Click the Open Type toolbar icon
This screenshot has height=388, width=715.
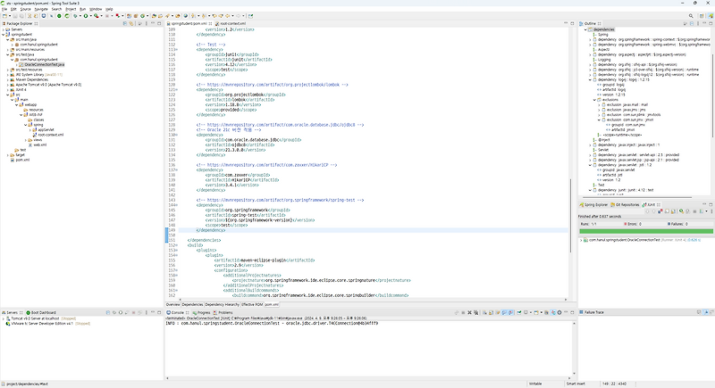coord(154,16)
